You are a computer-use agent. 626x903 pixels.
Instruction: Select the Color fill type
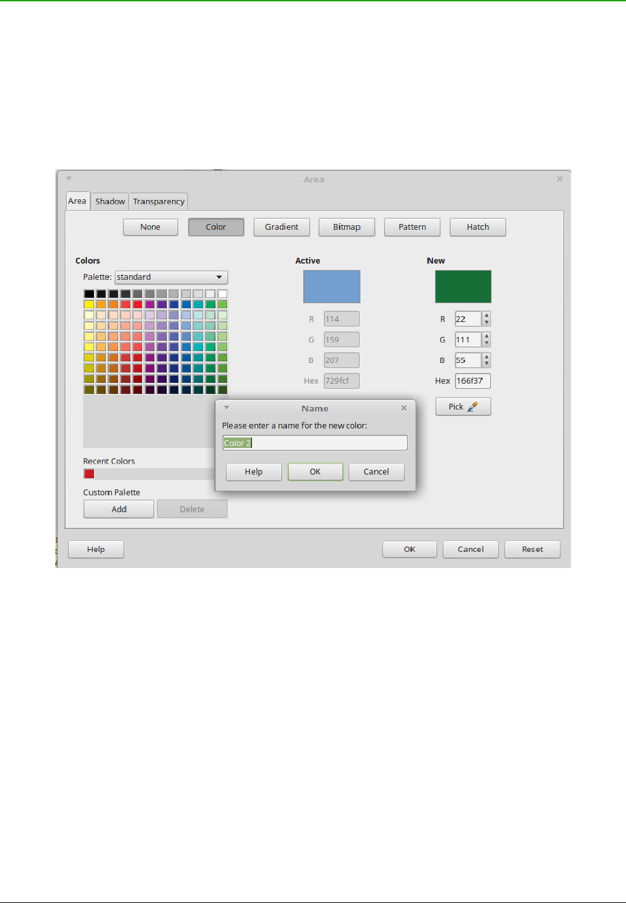click(216, 227)
